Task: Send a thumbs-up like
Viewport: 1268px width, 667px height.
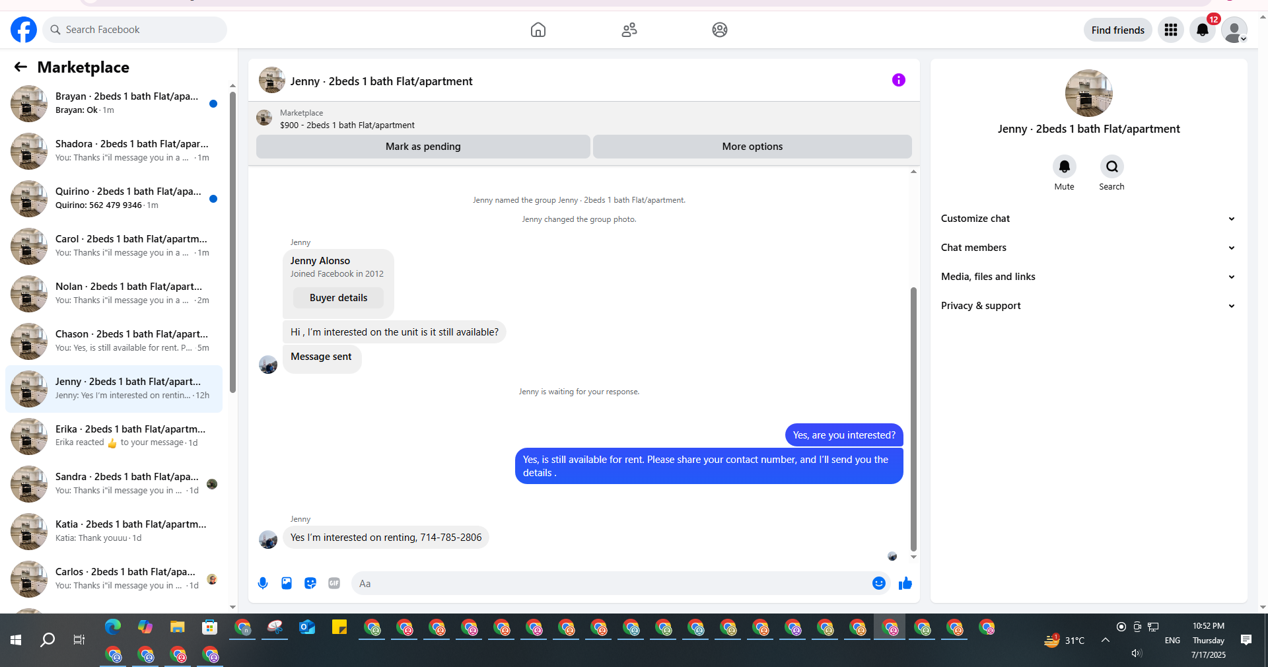Action: [905, 583]
